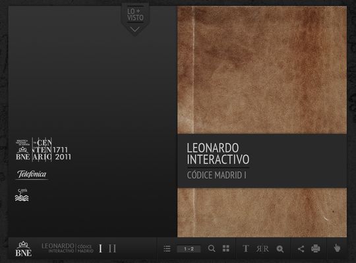The width and height of the screenshot is (356, 263).
Task: Click the Leonardo Interactivo cover title
Action: pos(218,154)
